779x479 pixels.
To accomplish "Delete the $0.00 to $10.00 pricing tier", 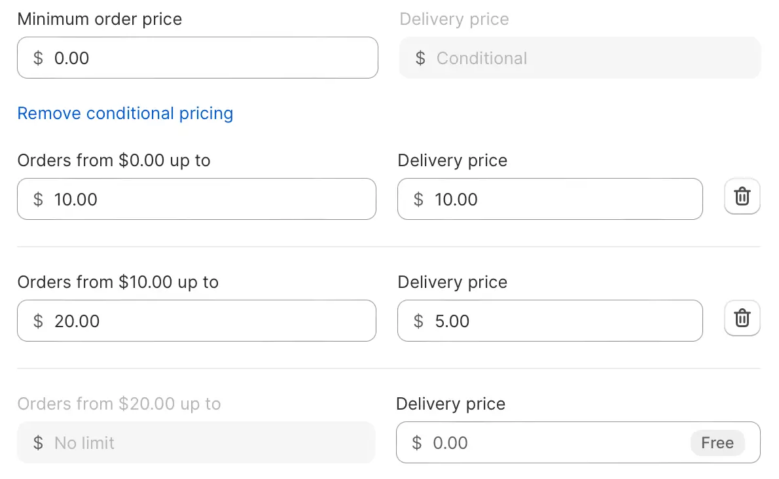I will pos(742,196).
